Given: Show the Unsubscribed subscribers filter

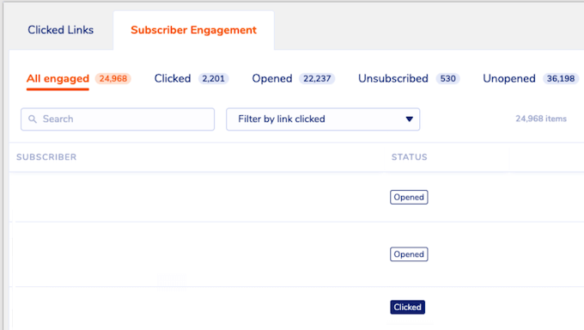Looking at the screenshot, I should point(393,79).
